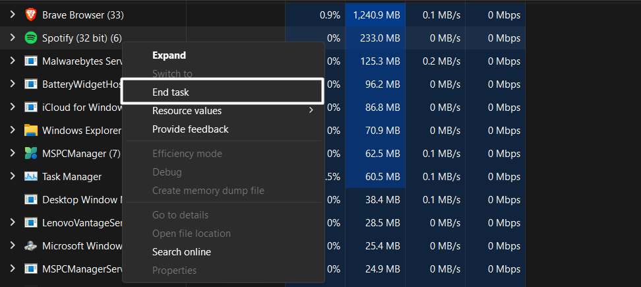
Task: Click Provide feedback menu entry
Action: pos(190,129)
